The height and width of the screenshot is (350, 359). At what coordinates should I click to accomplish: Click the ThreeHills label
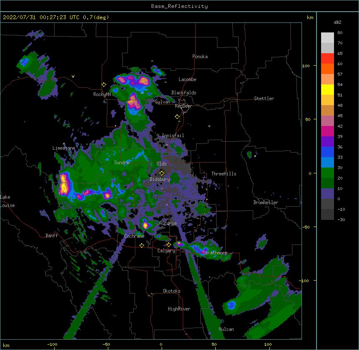coord(224,174)
